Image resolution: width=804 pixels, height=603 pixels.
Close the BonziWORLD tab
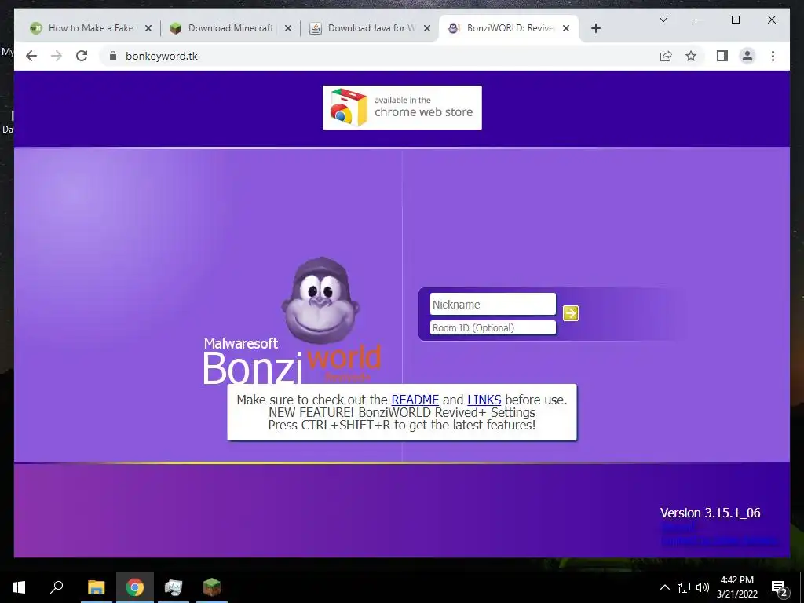(x=566, y=28)
